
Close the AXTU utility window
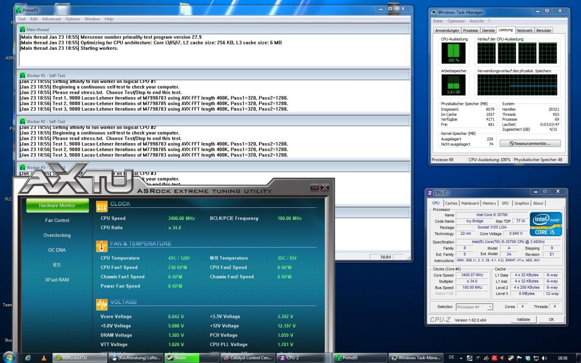[325, 188]
